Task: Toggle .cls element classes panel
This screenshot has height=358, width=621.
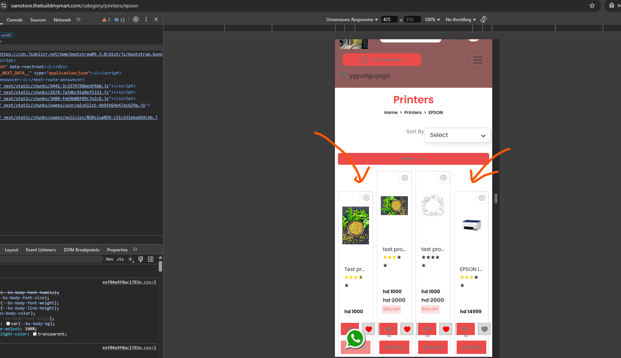Action: click(120, 259)
